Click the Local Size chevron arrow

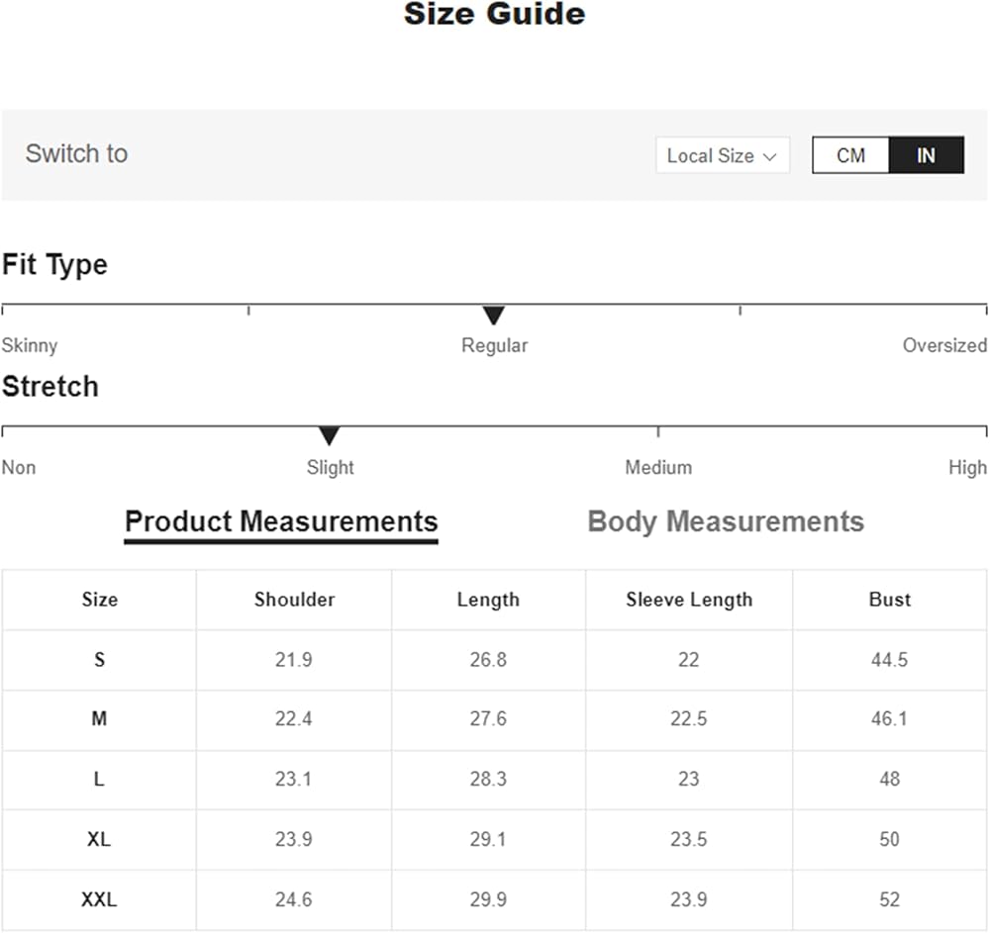[769, 156]
